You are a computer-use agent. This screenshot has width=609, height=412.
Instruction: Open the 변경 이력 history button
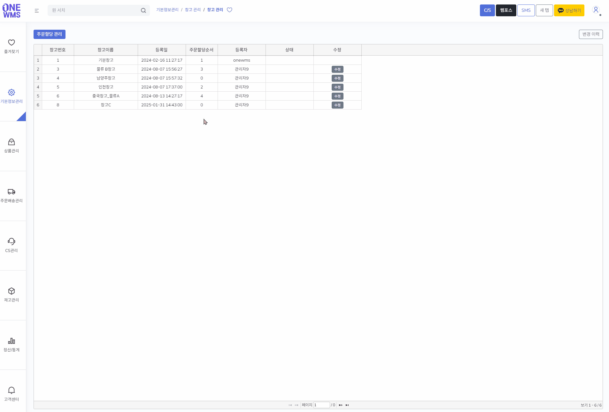(591, 34)
